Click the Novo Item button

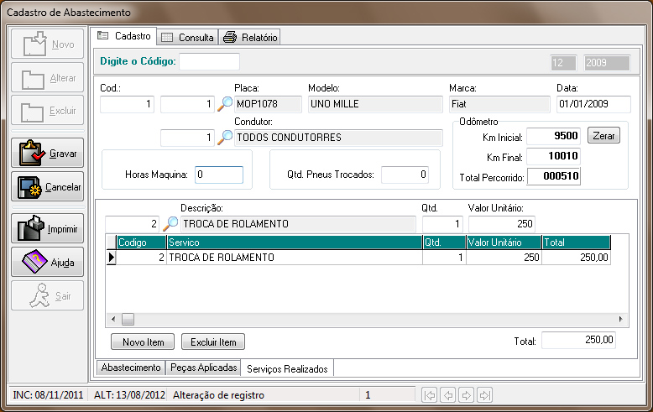pyautogui.click(x=143, y=342)
